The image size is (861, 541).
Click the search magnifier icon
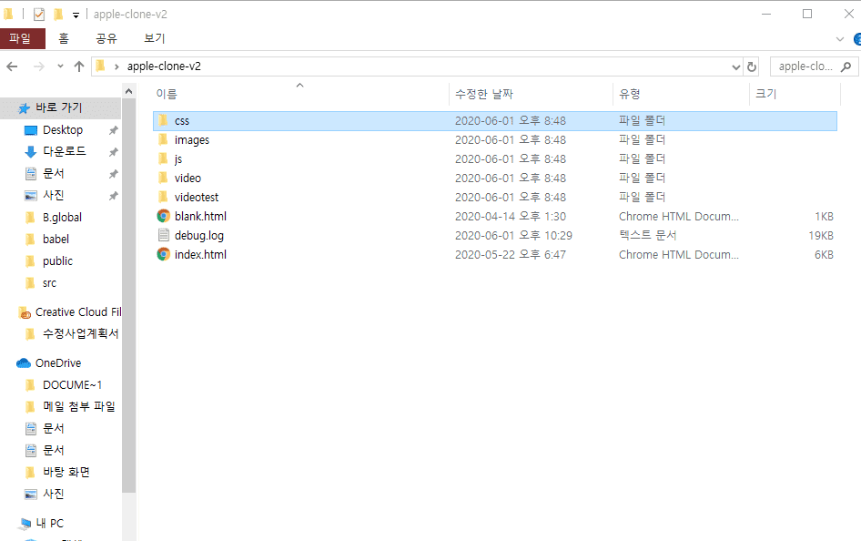846,66
